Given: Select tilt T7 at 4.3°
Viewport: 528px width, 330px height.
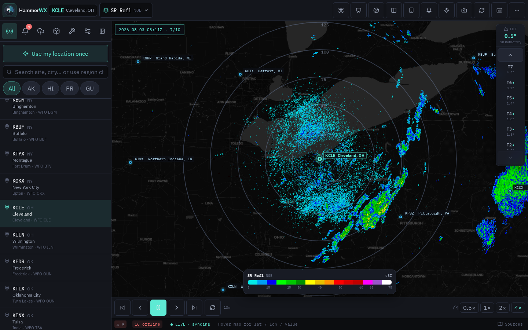Looking at the screenshot, I should coord(510,69).
